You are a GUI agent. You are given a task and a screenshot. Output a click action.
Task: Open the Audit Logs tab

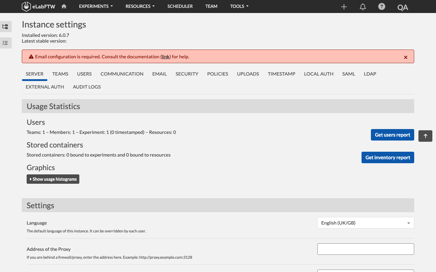coord(87,87)
